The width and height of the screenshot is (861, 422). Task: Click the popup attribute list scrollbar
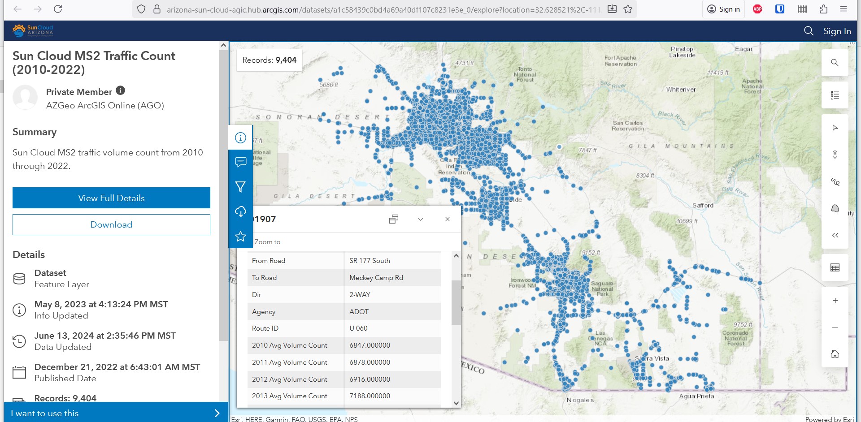point(456,302)
